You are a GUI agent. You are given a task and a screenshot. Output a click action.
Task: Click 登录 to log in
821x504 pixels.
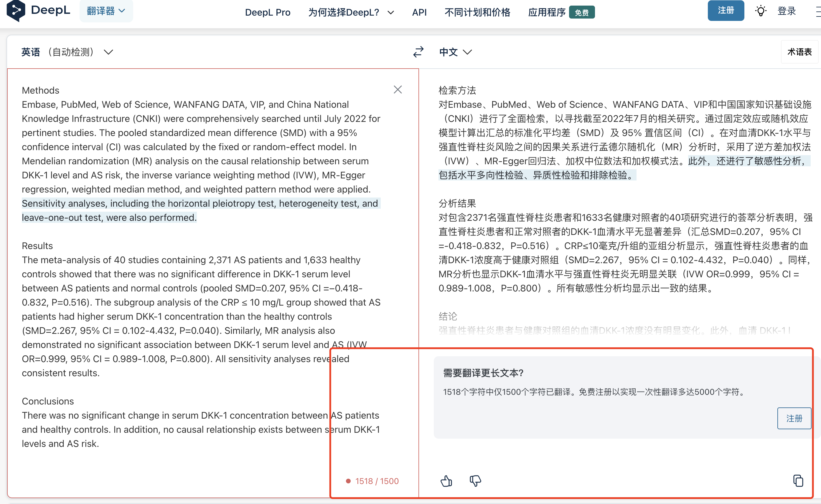pyautogui.click(x=786, y=11)
